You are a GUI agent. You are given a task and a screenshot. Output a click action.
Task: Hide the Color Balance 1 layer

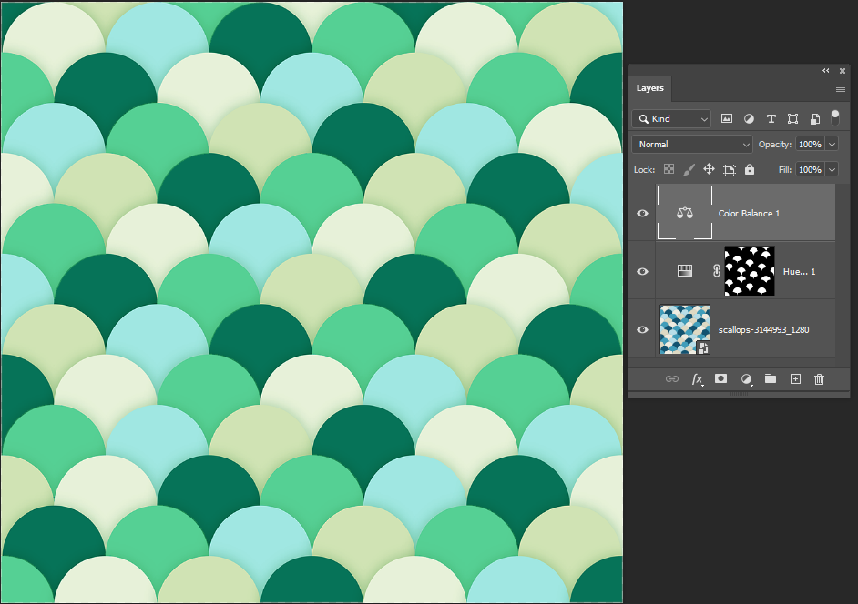tap(642, 213)
